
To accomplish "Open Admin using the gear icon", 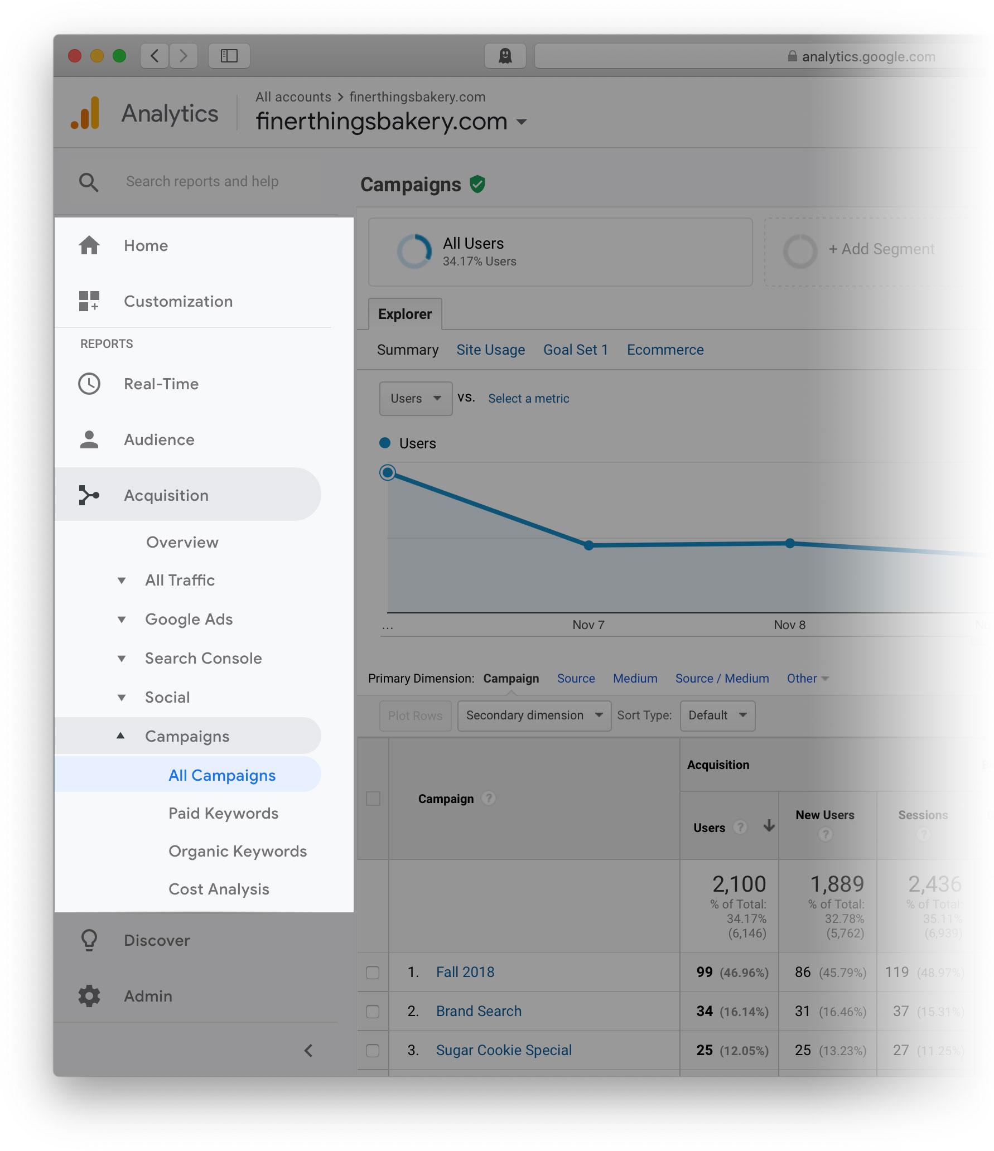I will tap(89, 996).
